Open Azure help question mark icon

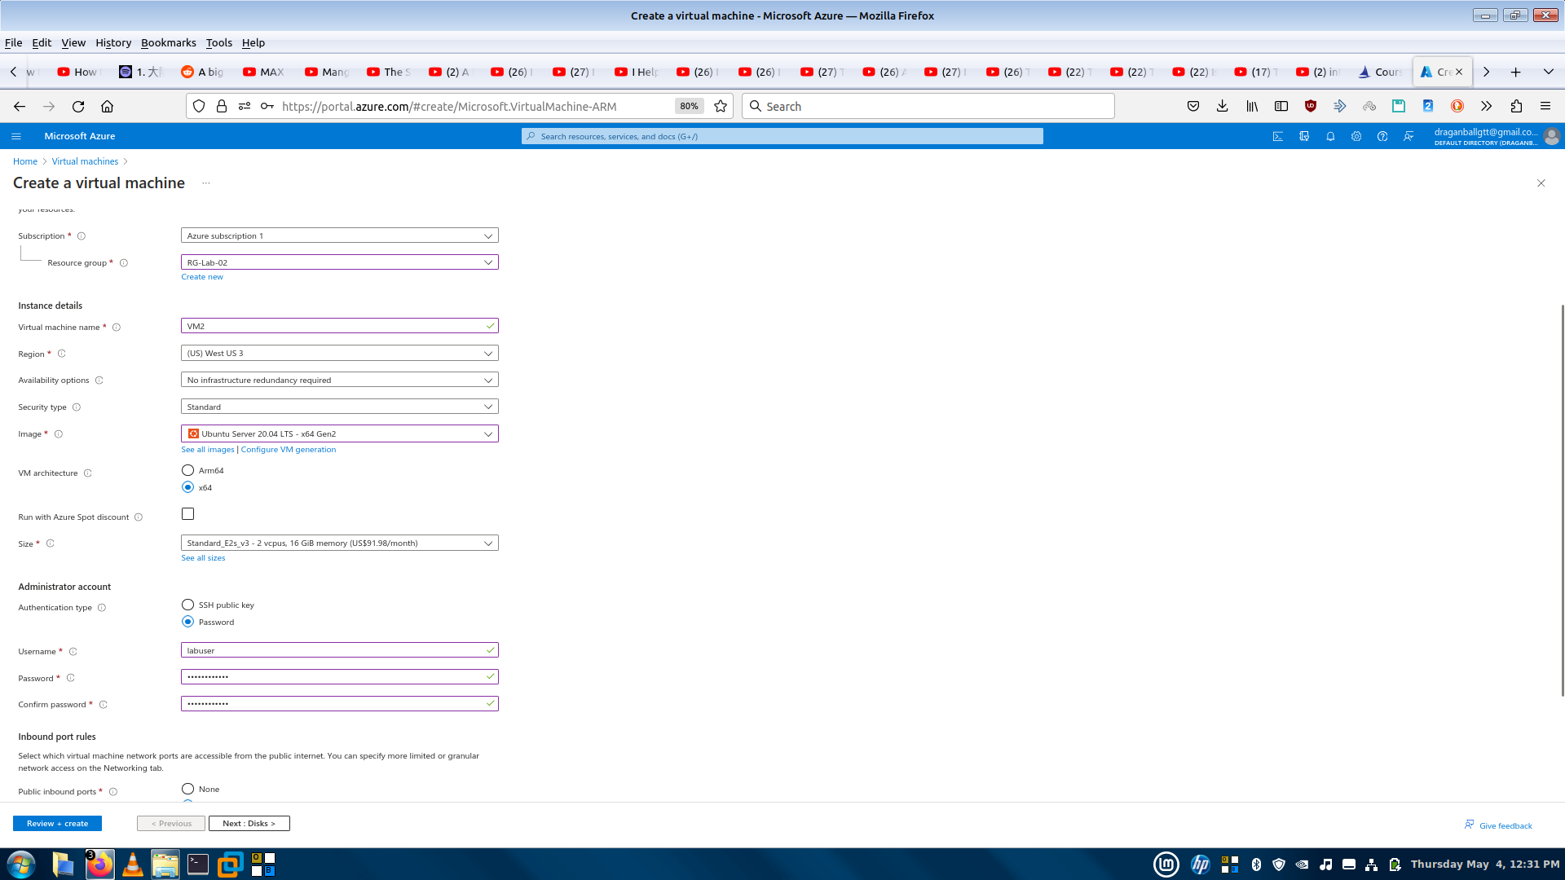(1382, 136)
